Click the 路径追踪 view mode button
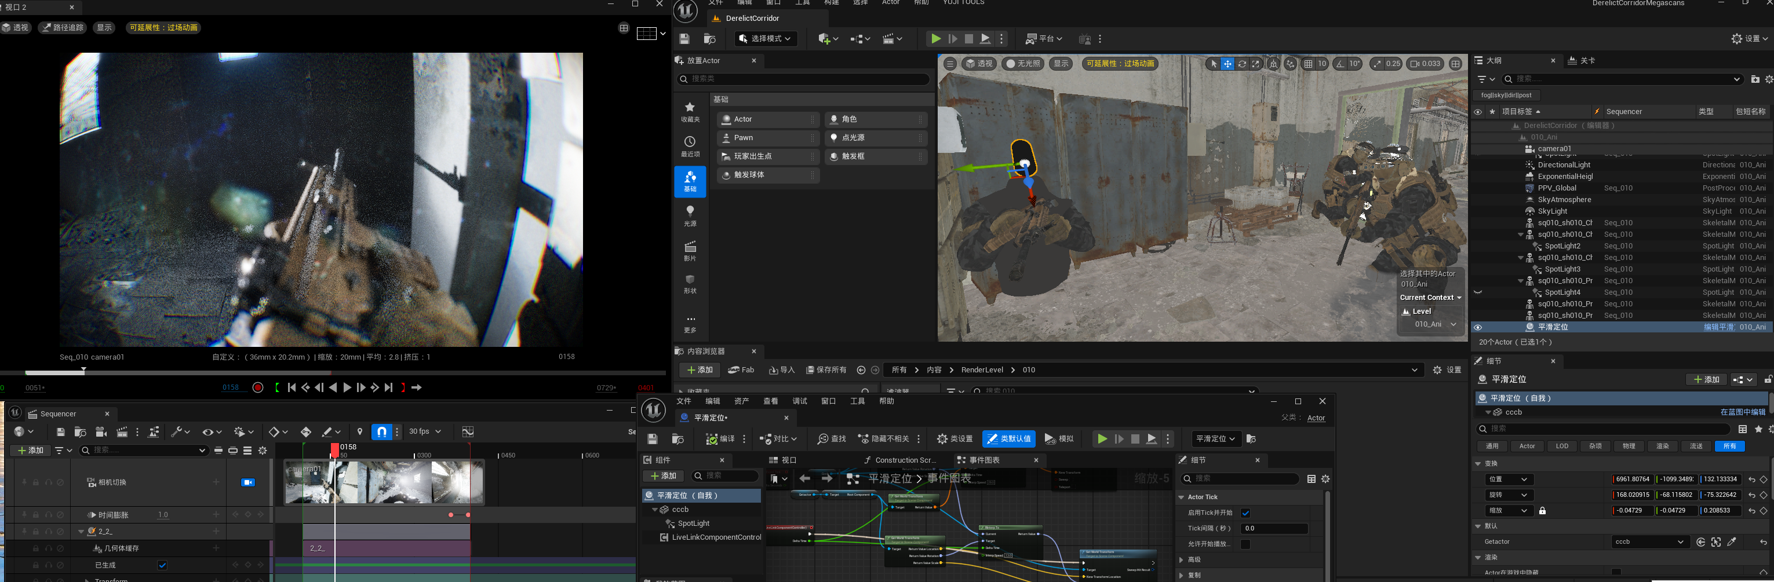Screen dimensions: 1774x582 [x=62, y=28]
